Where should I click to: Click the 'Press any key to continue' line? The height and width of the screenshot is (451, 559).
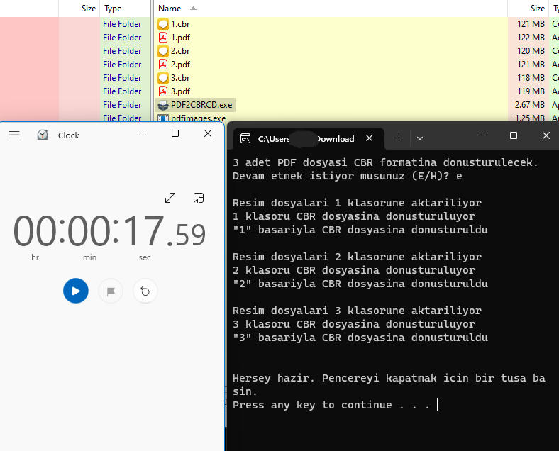331,405
